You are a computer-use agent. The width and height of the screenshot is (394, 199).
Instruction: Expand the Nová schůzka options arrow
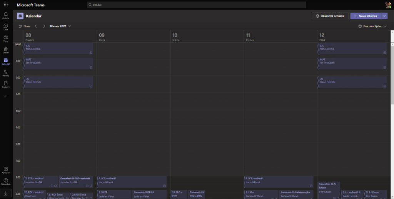point(384,16)
